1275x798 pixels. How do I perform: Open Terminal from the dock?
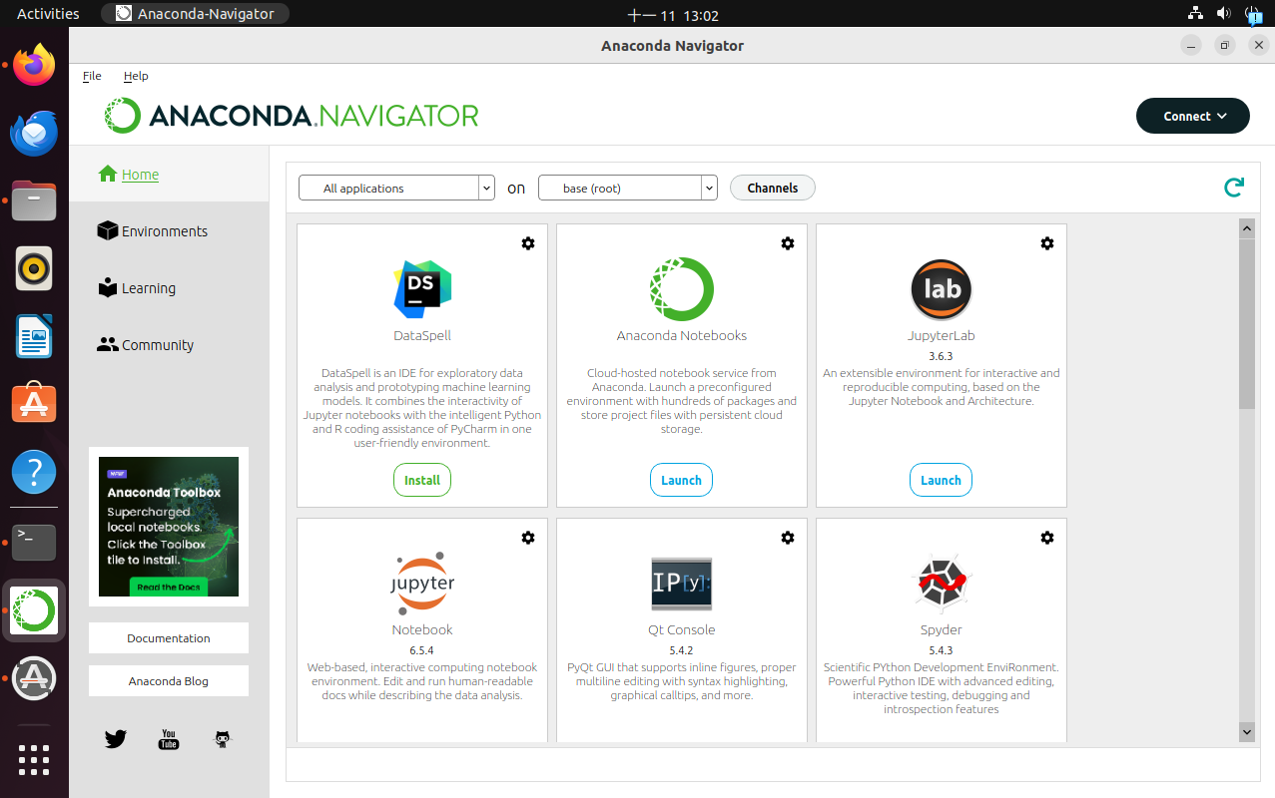(34, 542)
